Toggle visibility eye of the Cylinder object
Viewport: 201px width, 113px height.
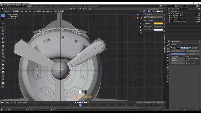pos(199,19)
